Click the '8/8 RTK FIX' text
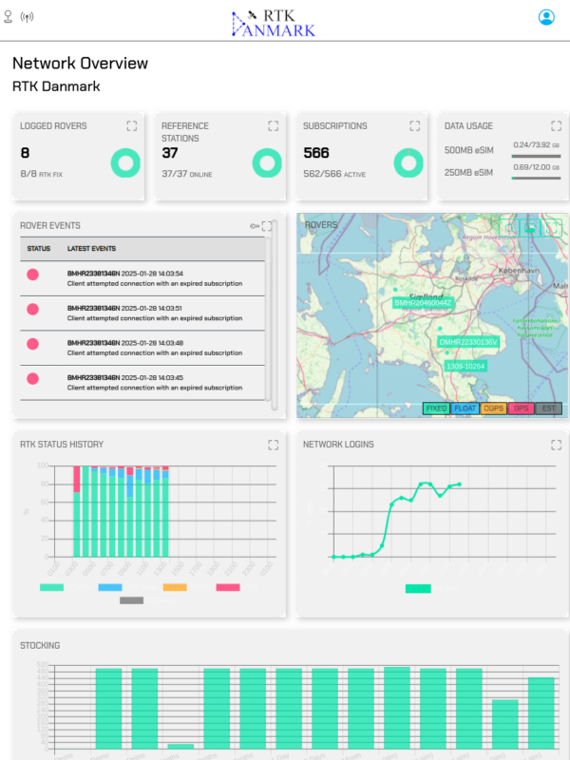The width and height of the screenshot is (570, 760). (x=41, y=174)
